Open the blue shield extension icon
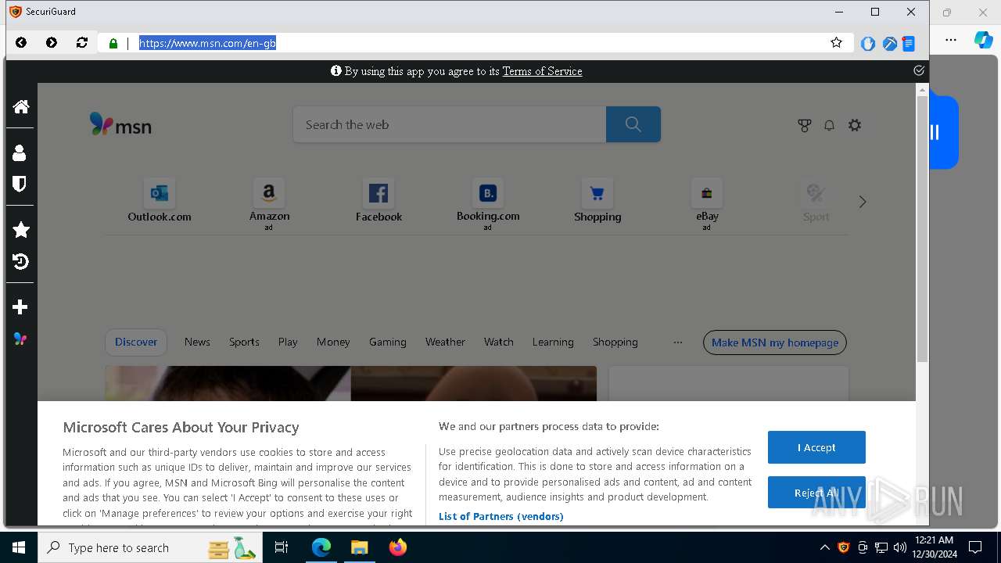The image size is (1001, 563). 868,44
